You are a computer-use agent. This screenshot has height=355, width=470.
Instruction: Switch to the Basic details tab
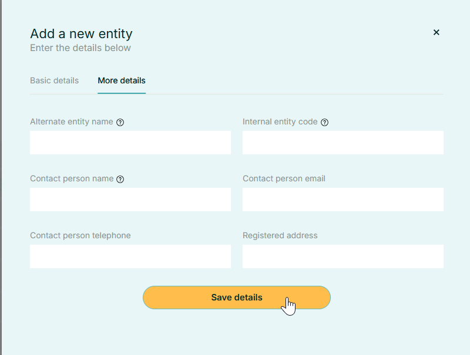[54, 80]
